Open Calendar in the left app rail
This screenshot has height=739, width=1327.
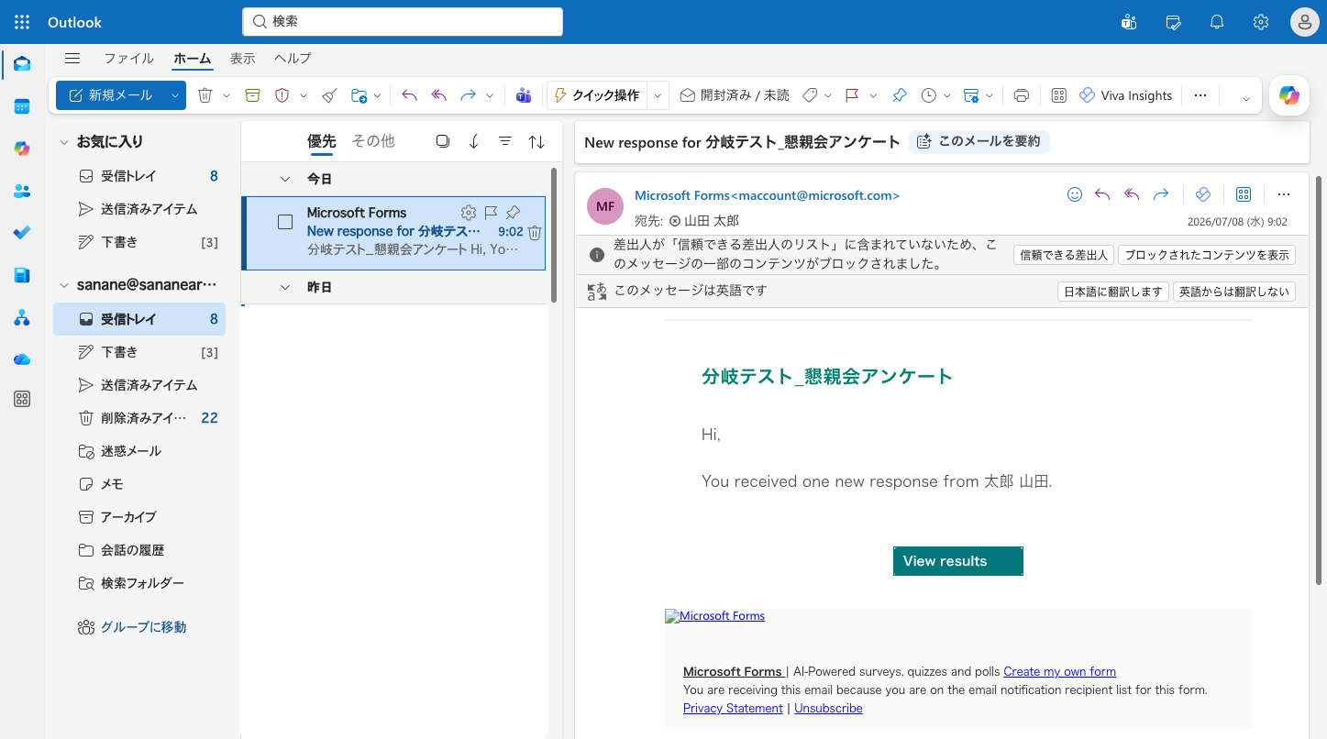[22, 106]
